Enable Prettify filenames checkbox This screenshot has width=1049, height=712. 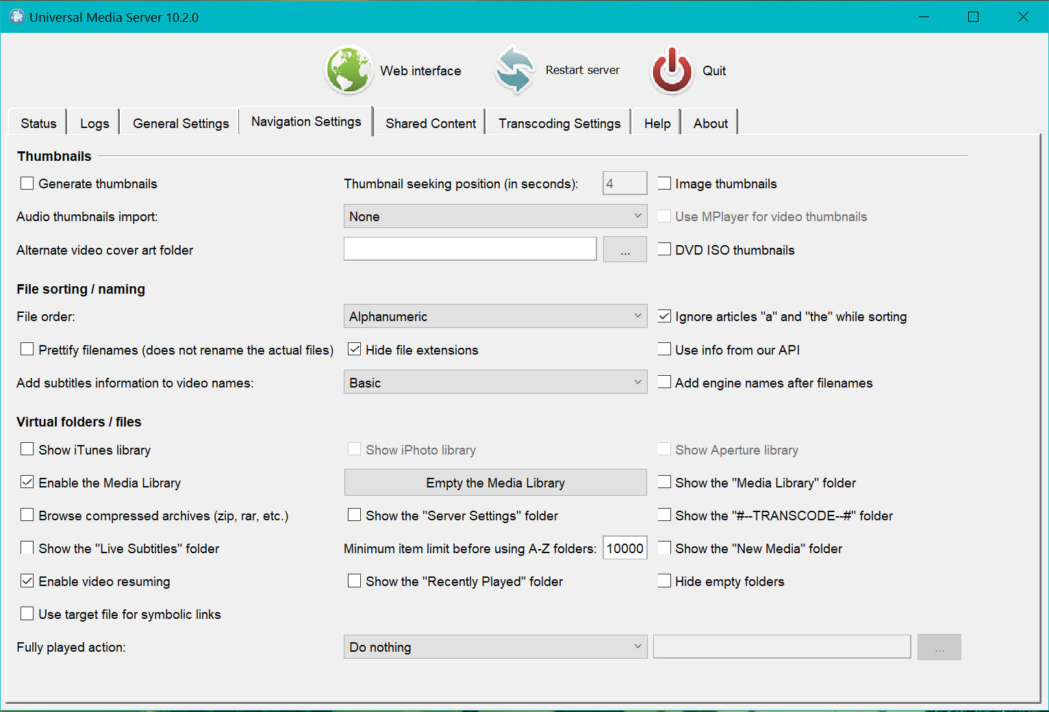point(27,349)
